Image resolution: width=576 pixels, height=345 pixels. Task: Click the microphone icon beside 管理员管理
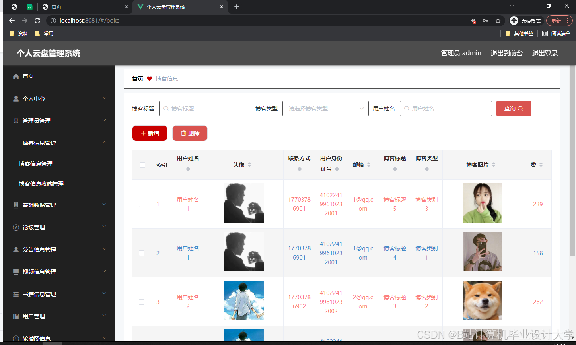click(16, 121)
